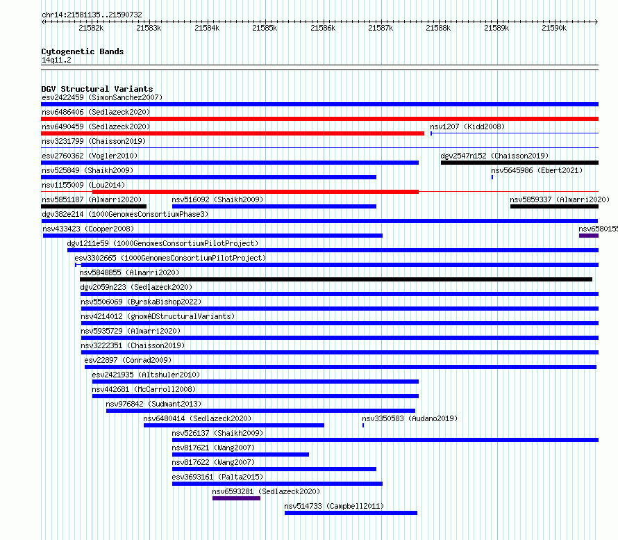The width and height of the screenshot is (618, 540).
Task: Click nsv3222351 (Chaisson2019) variant label
Action: (133, 345)
